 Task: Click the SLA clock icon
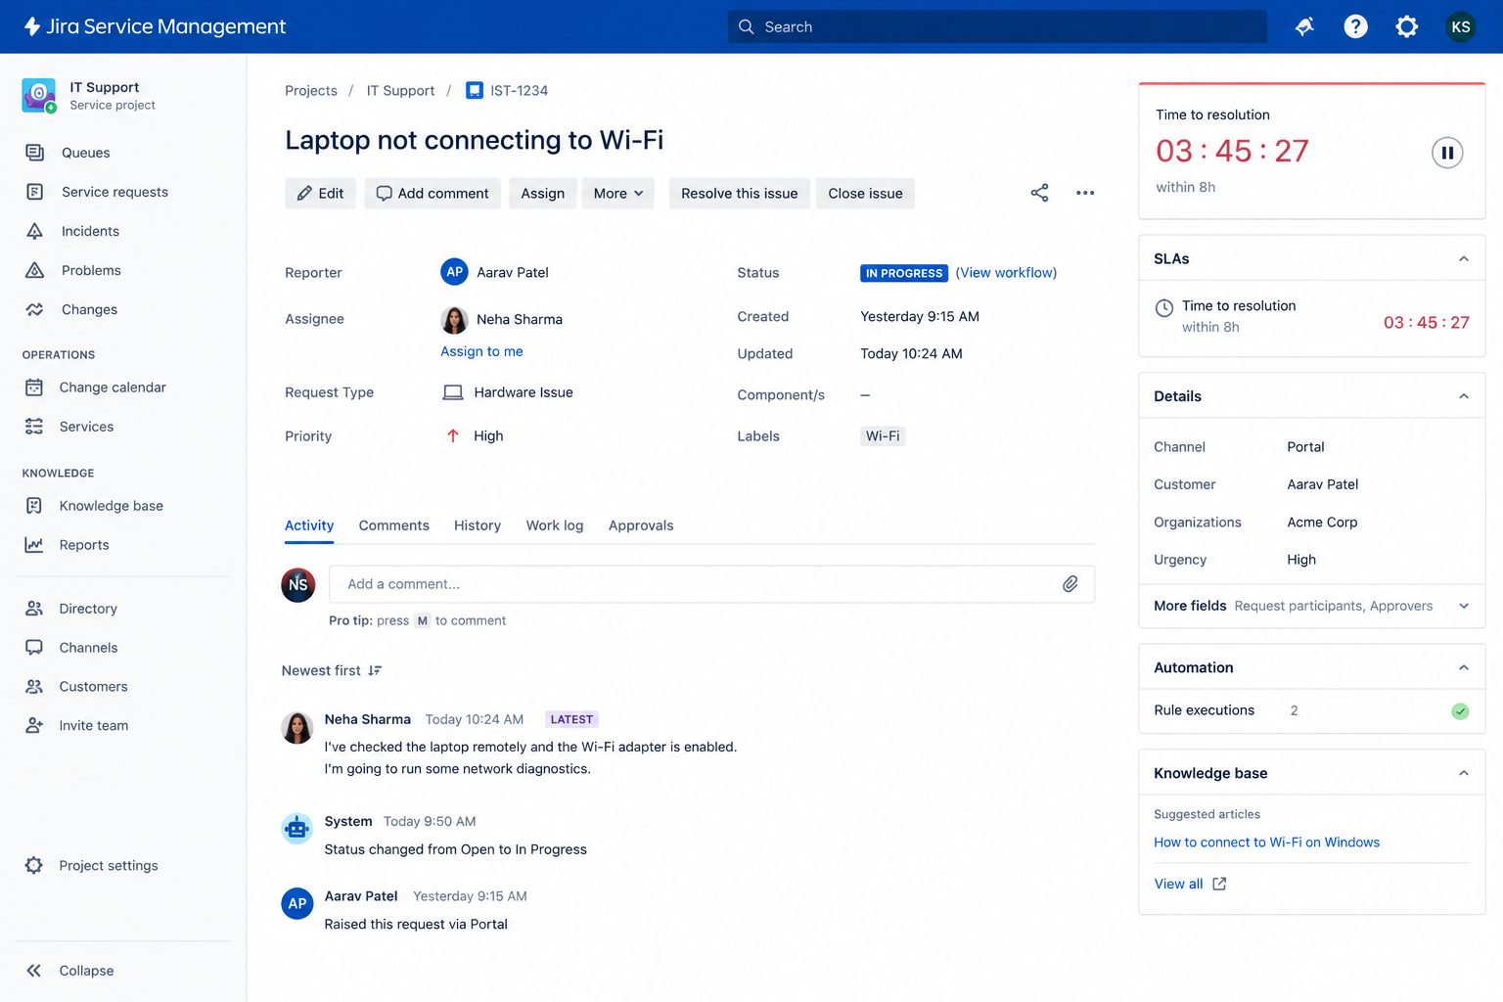point(1163,307)
